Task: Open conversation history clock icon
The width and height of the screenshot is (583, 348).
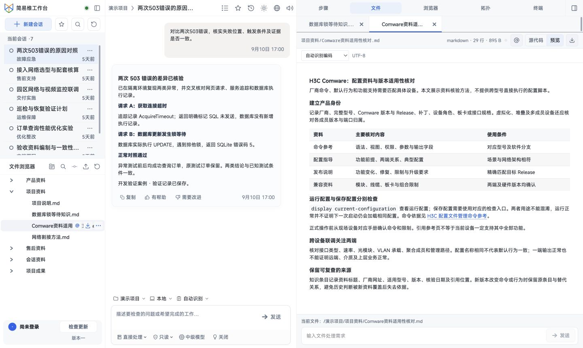Action: [x=251, y=8]
